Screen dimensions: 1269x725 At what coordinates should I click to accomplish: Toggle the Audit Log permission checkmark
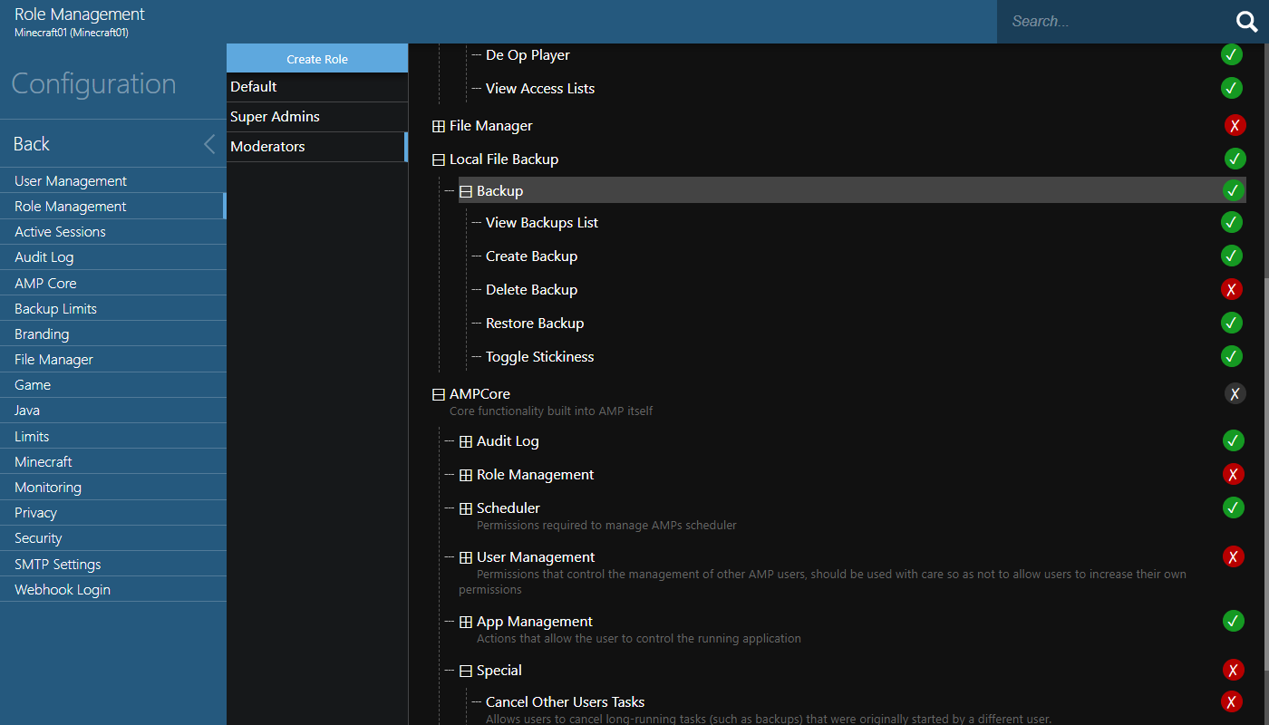pos(1234,441)
